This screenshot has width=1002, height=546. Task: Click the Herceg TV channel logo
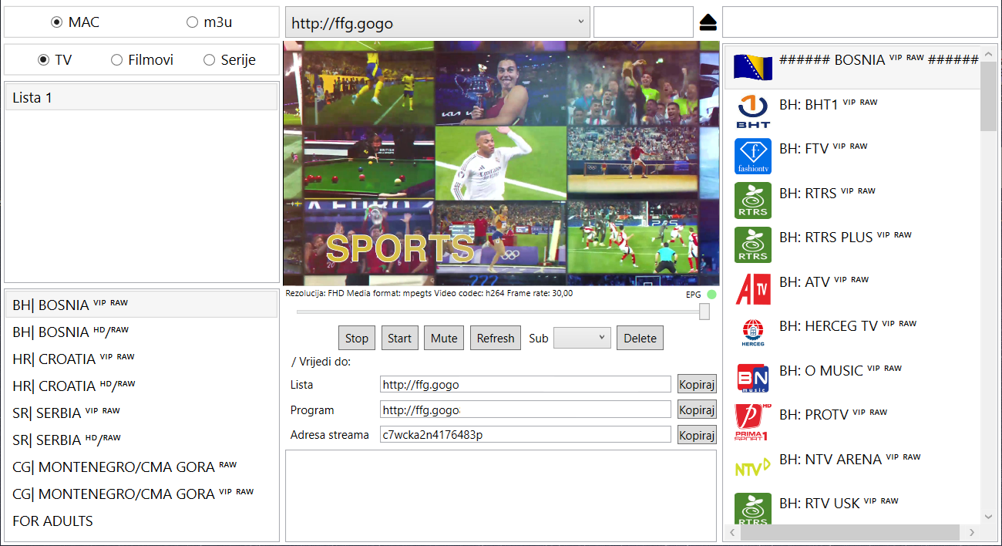pos(752,333)
